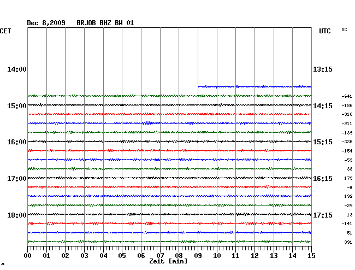Image resolution: width=355 pixels, height=270 pixels.
Task: Click the '15' minute axis label
Action: (311, 256)
